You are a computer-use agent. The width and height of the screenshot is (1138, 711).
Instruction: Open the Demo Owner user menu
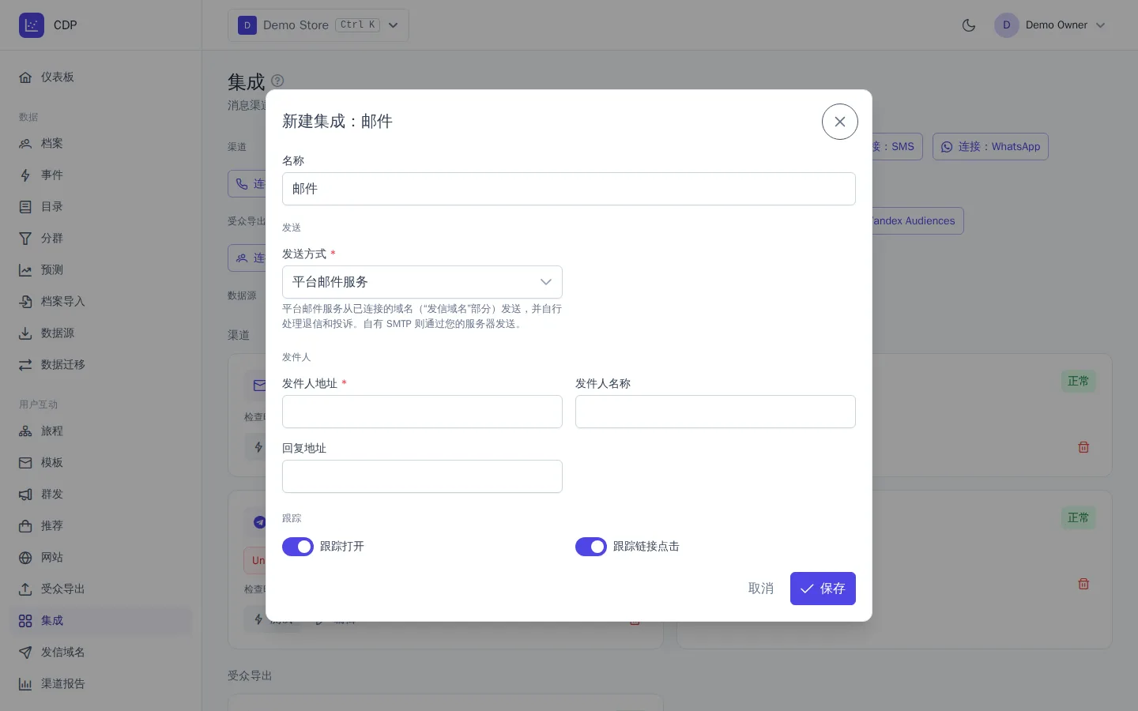click(1050, 25)
